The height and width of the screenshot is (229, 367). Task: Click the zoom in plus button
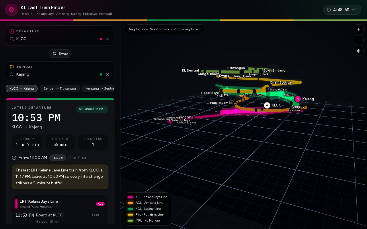tap(359, 29)
